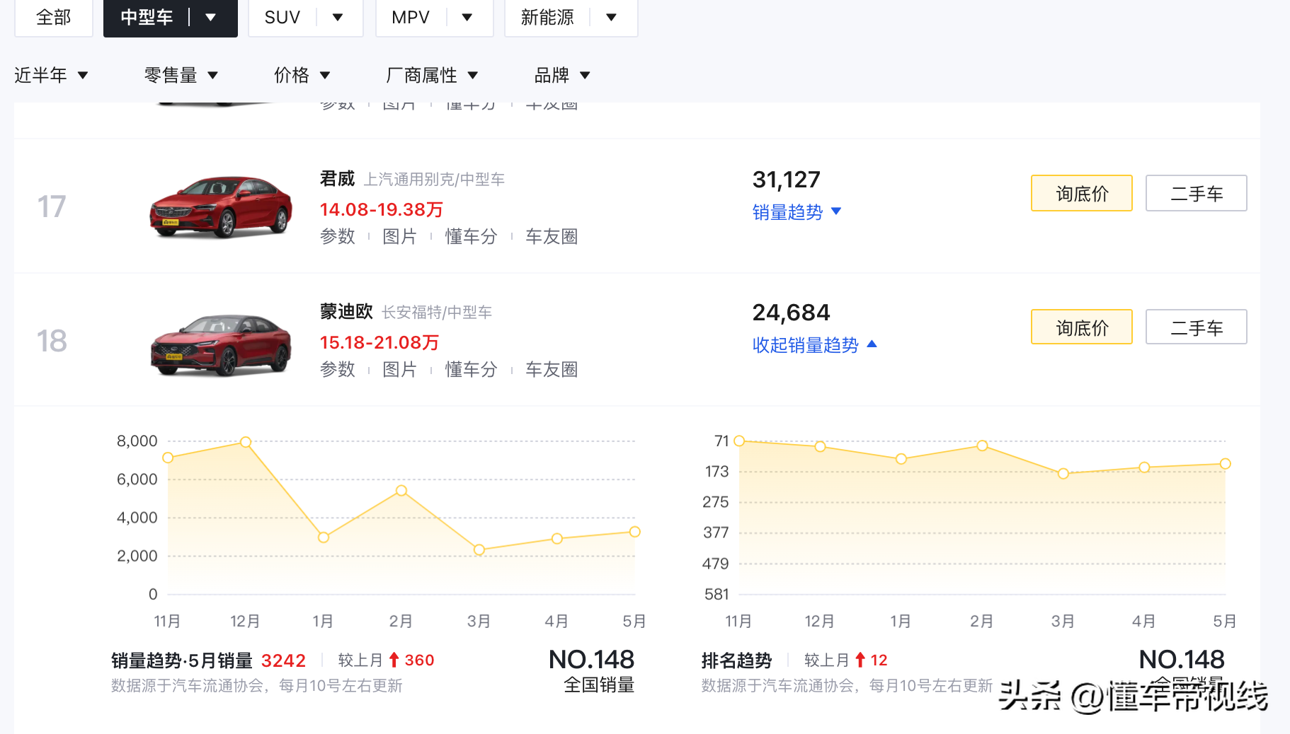Click the 5月销量 value 3242

pyautogui.click(x=283, y=660)
